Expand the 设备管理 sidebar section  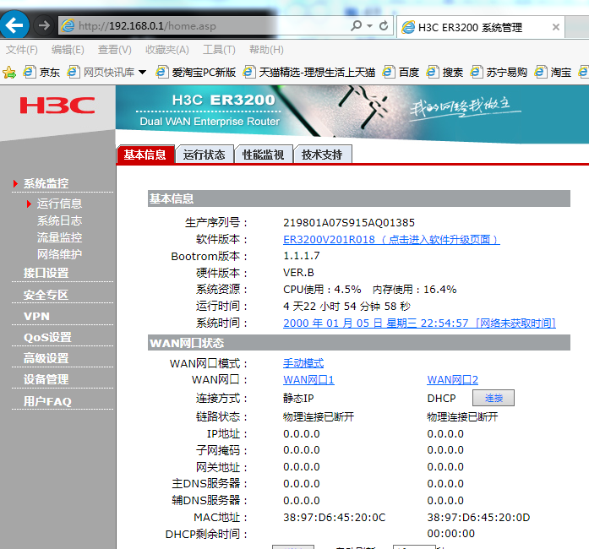[46, 379]
